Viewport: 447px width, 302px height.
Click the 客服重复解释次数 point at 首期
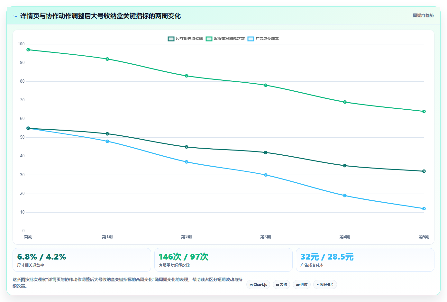click(28, 50)
